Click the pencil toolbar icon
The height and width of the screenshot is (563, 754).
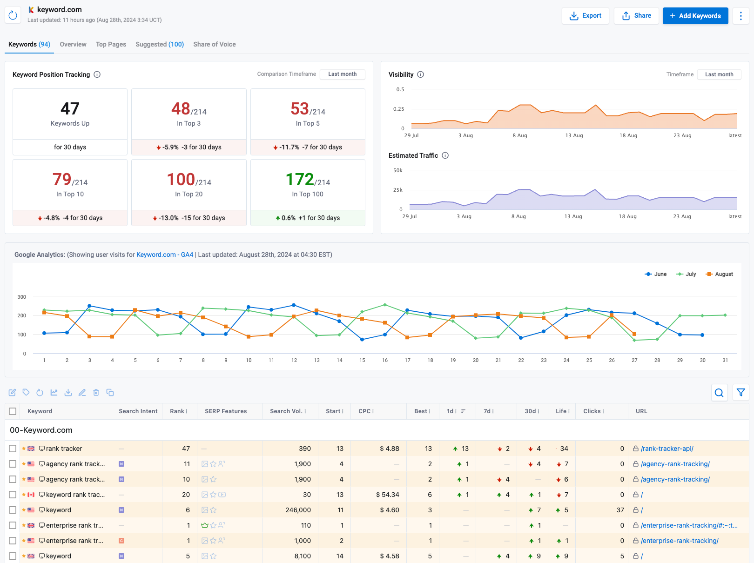point(82,393)
